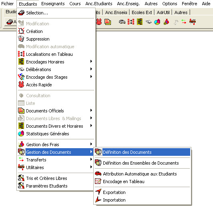Switch to the Anc.Enseig tab
Screen dimensions: 213x206
pos(116,12)
